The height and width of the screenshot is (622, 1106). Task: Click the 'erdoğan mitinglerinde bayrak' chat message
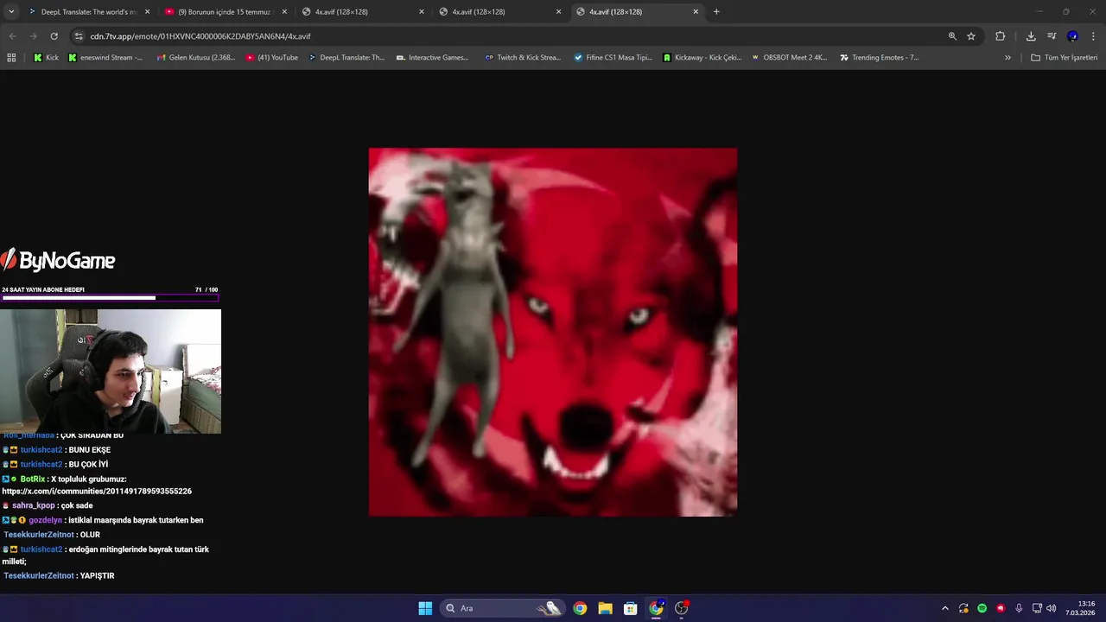(x=105, y=555)
